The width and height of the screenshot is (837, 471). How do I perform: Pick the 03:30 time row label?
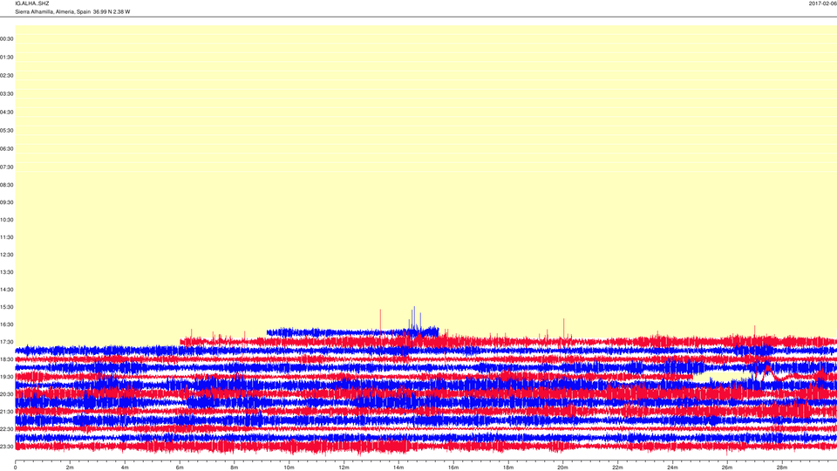(x=6, y=94)
